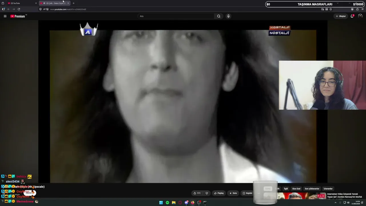Open the browser application menu
This screenshot has width=366, height=206.
pyautogui.click(x=363, y=9)
